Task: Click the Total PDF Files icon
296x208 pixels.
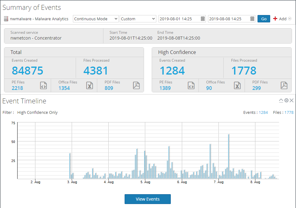Action: click(x=136, y=86)
